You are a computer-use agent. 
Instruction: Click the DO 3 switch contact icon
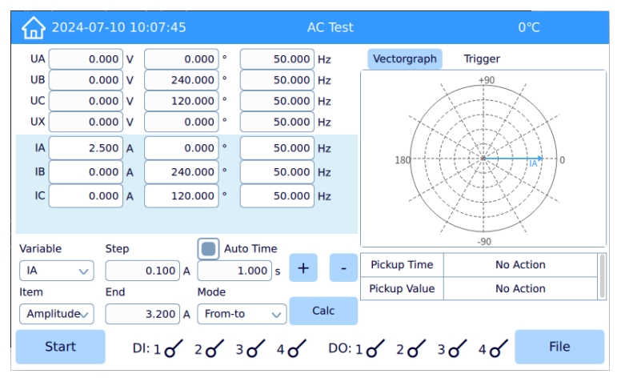(x=458, y=348)
